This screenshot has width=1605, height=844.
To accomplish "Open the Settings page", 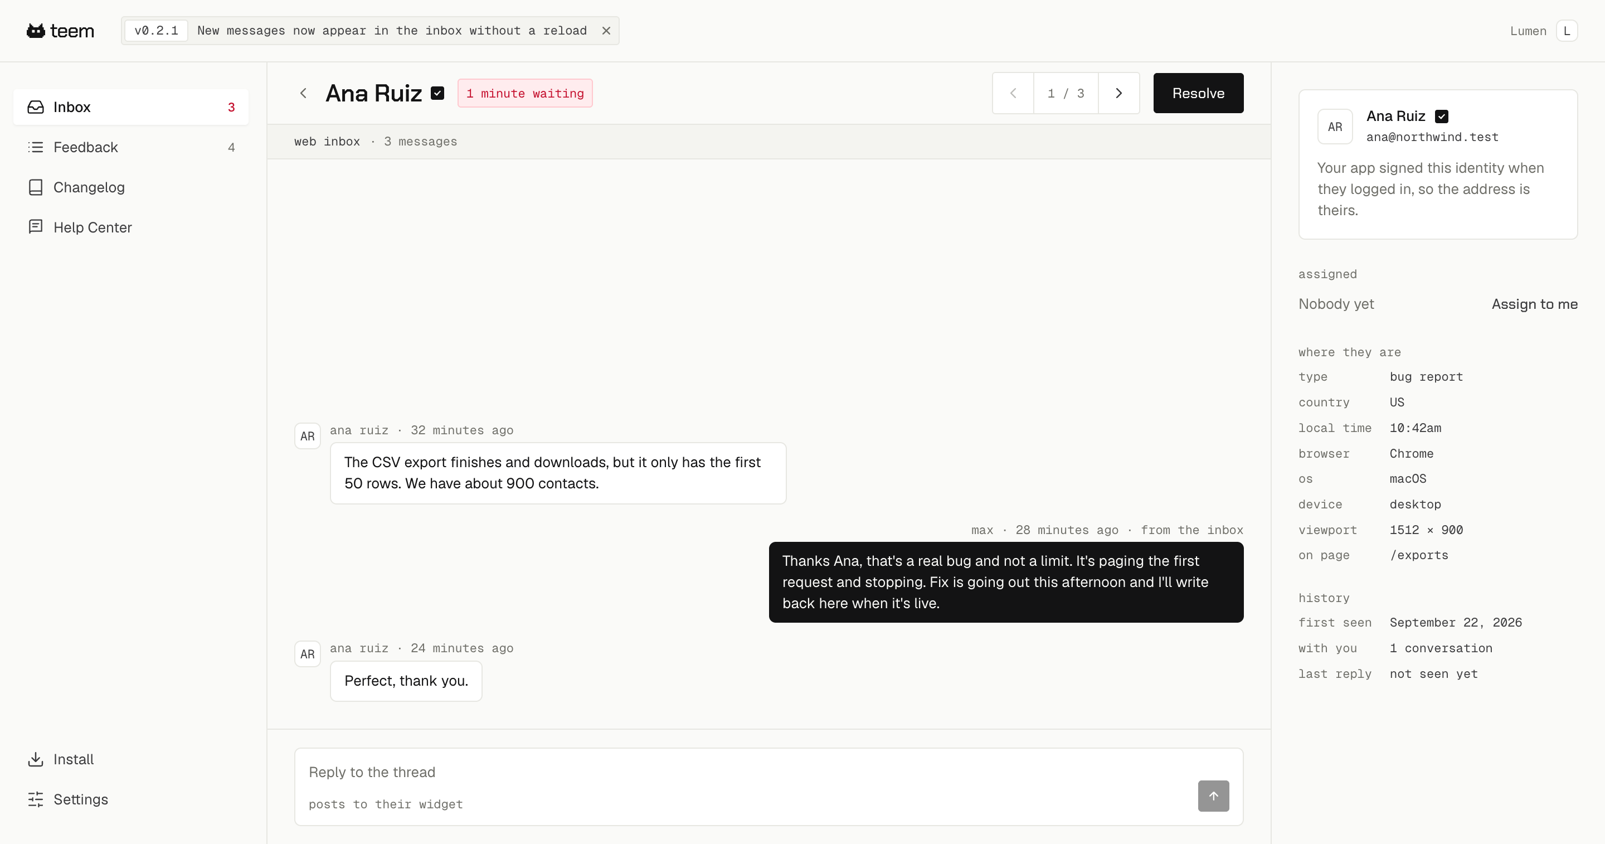I will click(x=131, y=799).
